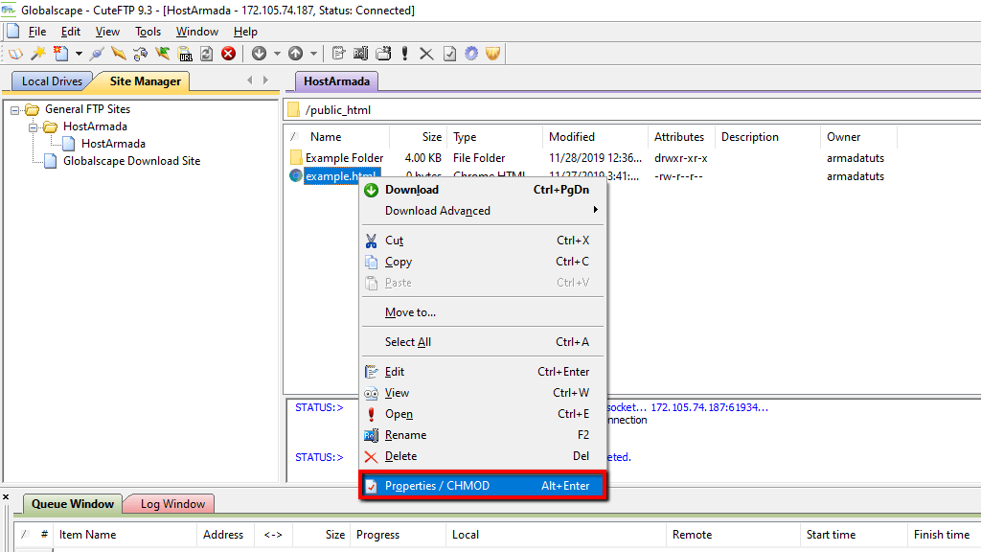Refresh the listing using toolbar refresh icon
Screen dimensions: 981x552
[207, 54]
